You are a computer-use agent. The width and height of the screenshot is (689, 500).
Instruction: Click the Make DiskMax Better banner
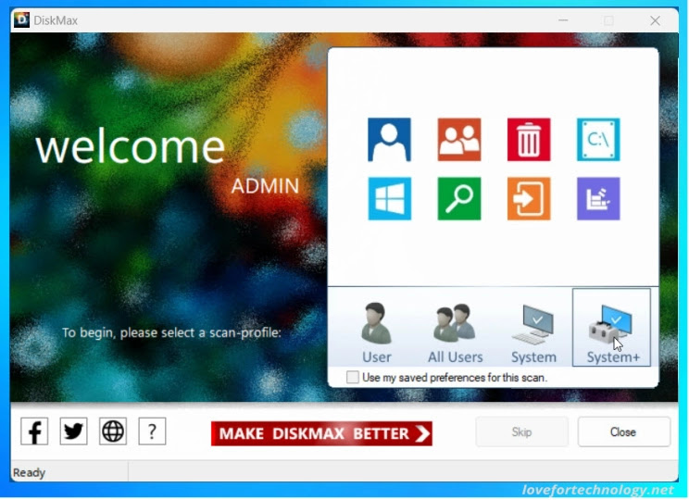click(x=321, y=433)
